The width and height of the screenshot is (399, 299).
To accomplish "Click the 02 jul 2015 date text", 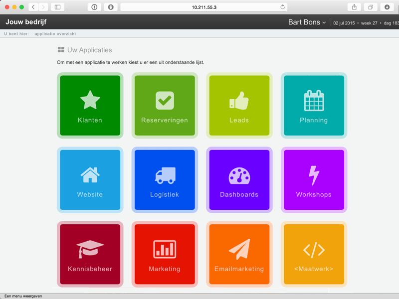I will tap(344, 23).
